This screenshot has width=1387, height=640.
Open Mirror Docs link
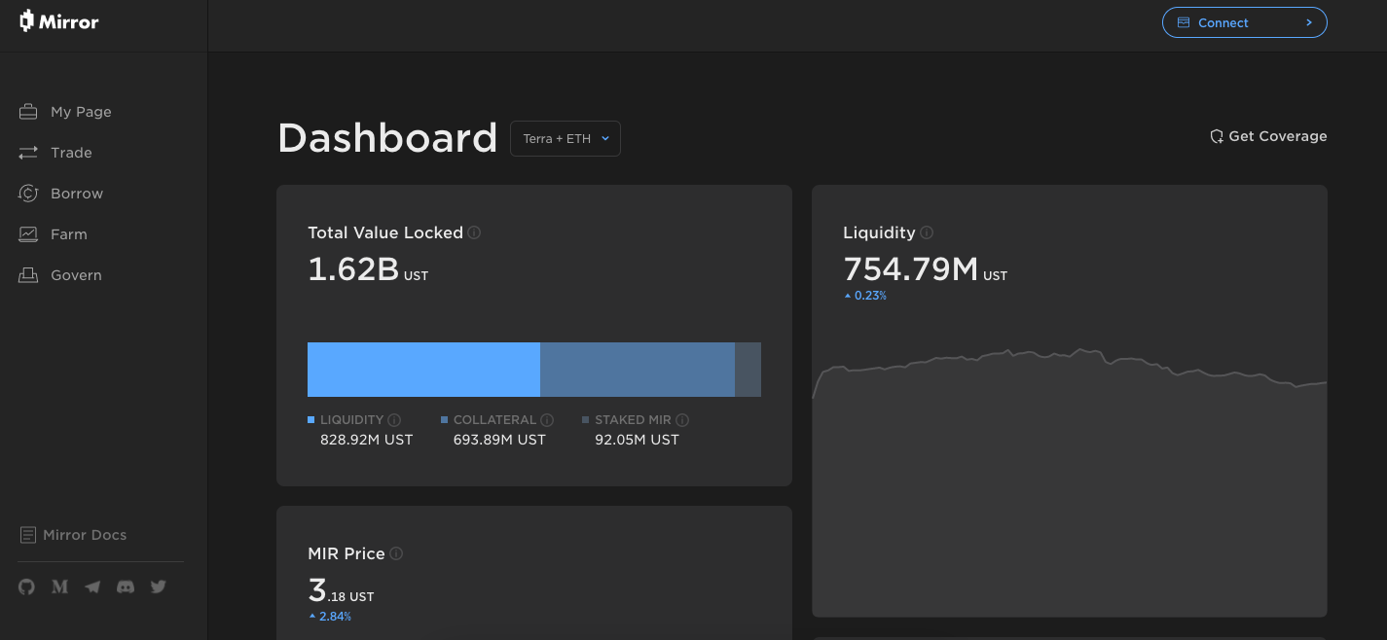coord(85,535)
